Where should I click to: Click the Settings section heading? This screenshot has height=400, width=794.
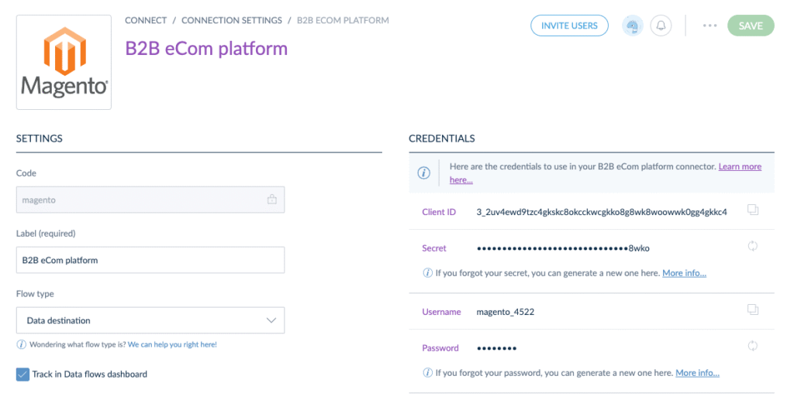click(x=40, y=138)
